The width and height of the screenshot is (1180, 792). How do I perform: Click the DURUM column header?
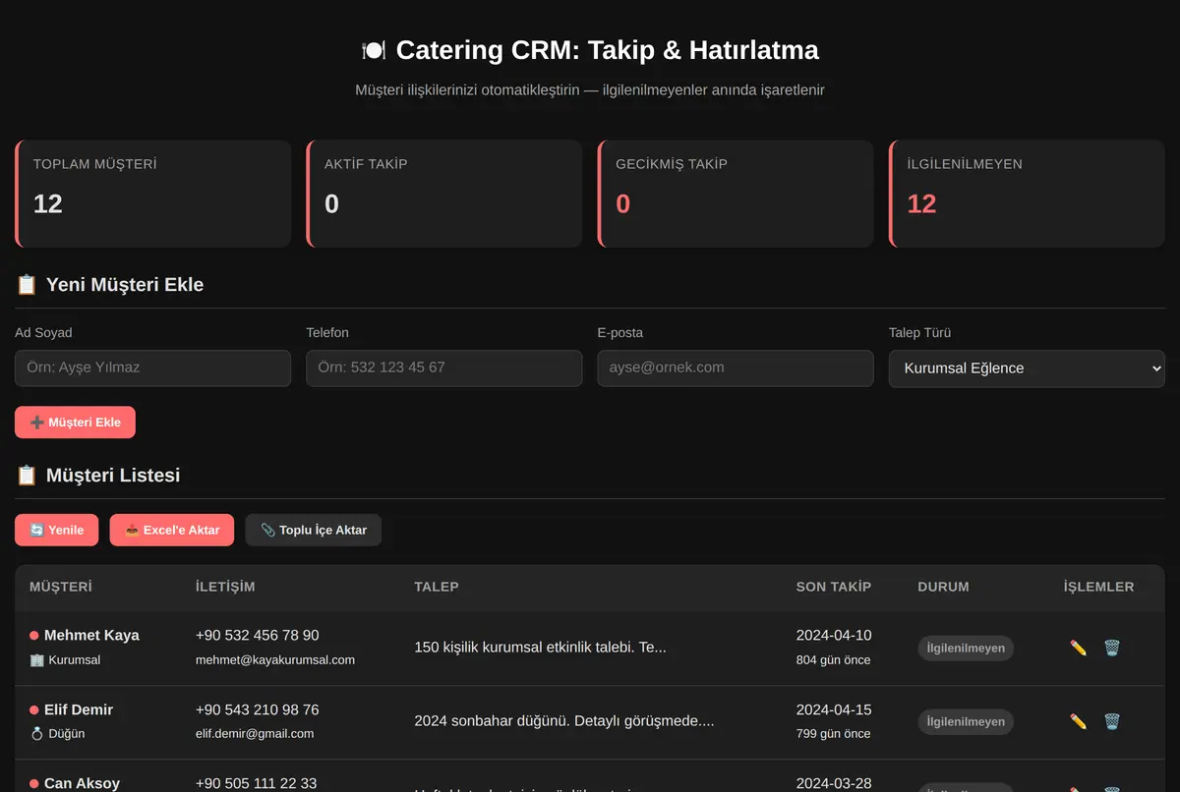[x=943, y=587]
